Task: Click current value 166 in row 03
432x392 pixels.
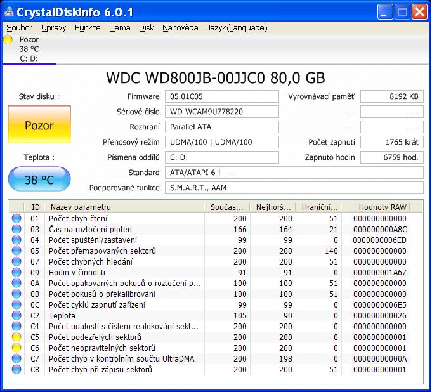Action: click(240, 229)
